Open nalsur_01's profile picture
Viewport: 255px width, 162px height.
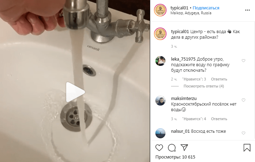click(x=160, y=133)
